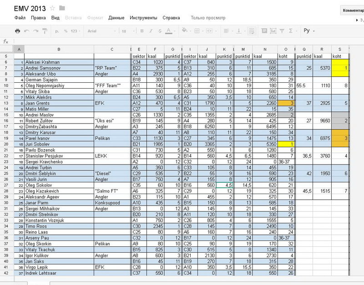The width and height of the screenshot is (364, 285).
Task: Move document using folder icon
Action: 62,8
